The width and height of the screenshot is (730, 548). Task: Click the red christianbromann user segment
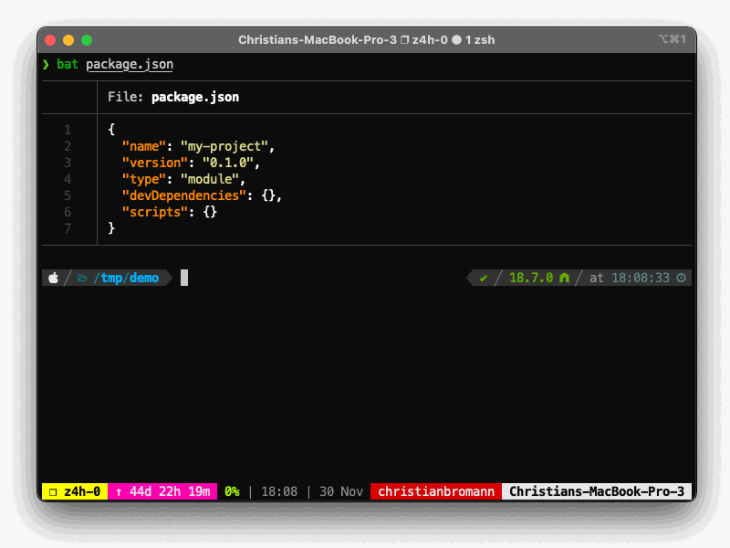pyautogui.click(x=436, y=491)
